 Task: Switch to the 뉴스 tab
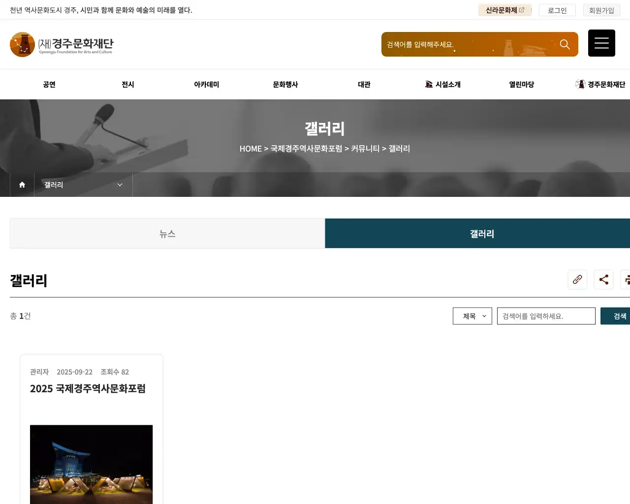(167, 234)
